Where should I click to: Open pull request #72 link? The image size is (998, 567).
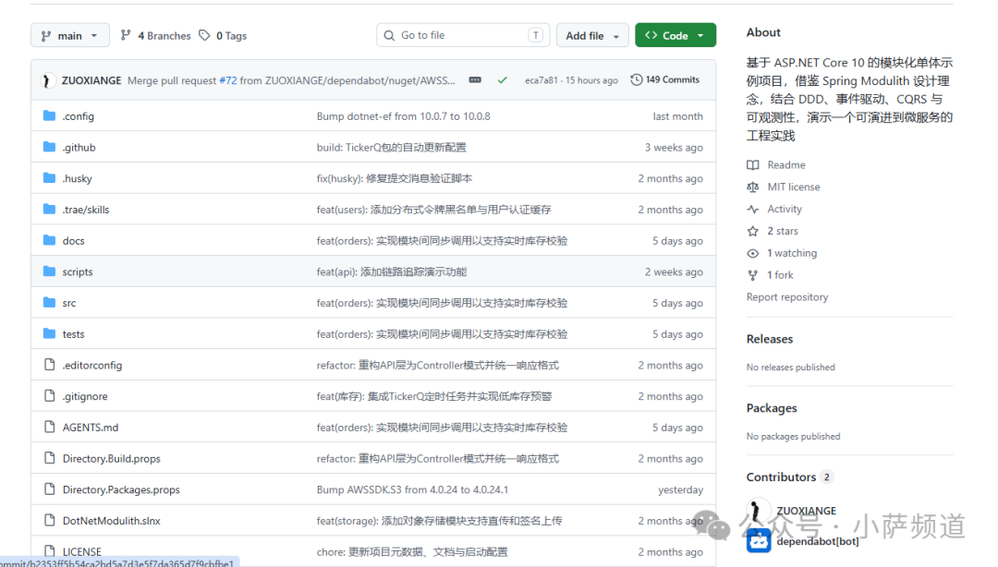228,81
